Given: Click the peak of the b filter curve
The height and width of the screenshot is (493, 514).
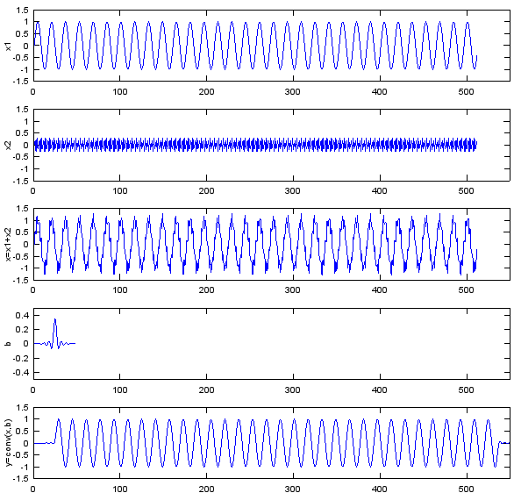Looking at the screenshot, I should [x=55, y=319].
